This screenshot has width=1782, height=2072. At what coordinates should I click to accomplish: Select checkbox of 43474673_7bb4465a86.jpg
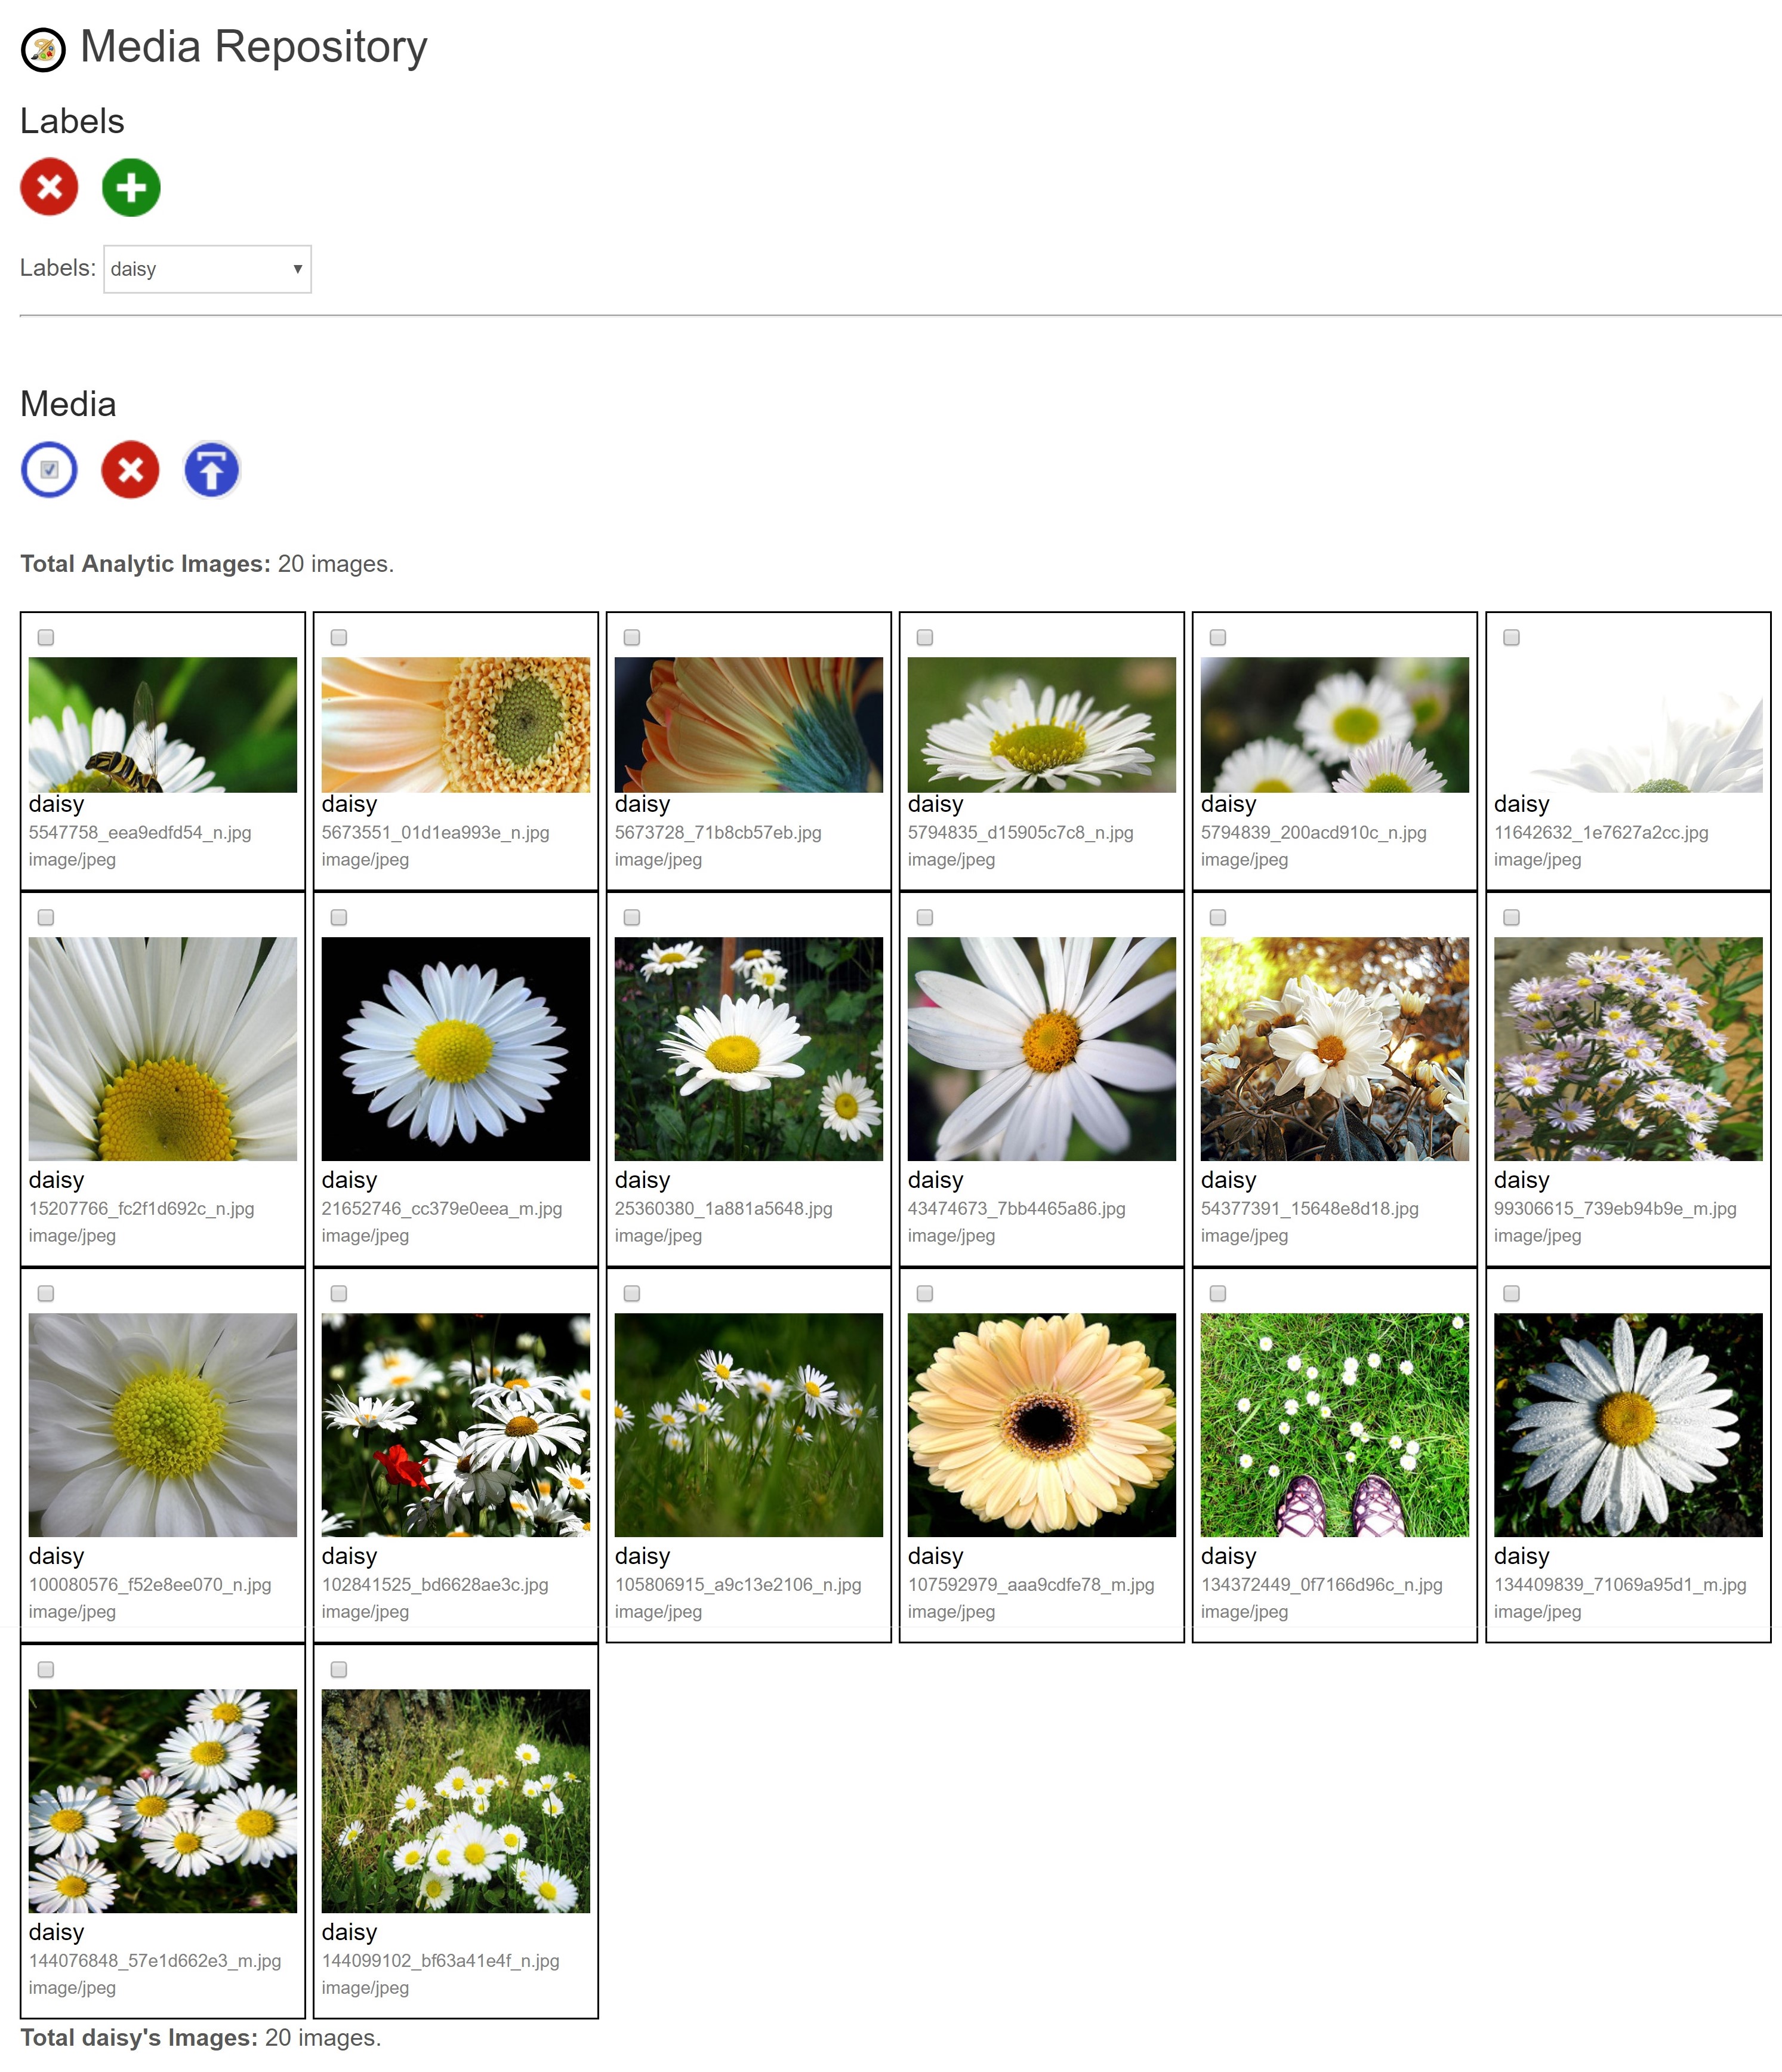tap(925, 917)
